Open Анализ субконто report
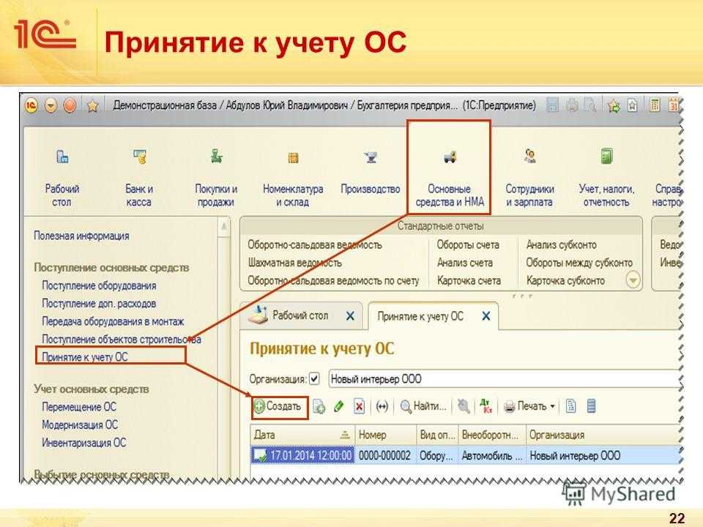 pyautogui.click(x=562, y=244)
